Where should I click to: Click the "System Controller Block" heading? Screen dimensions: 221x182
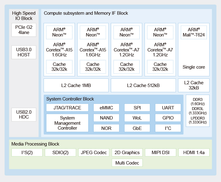tap(70, 99)
